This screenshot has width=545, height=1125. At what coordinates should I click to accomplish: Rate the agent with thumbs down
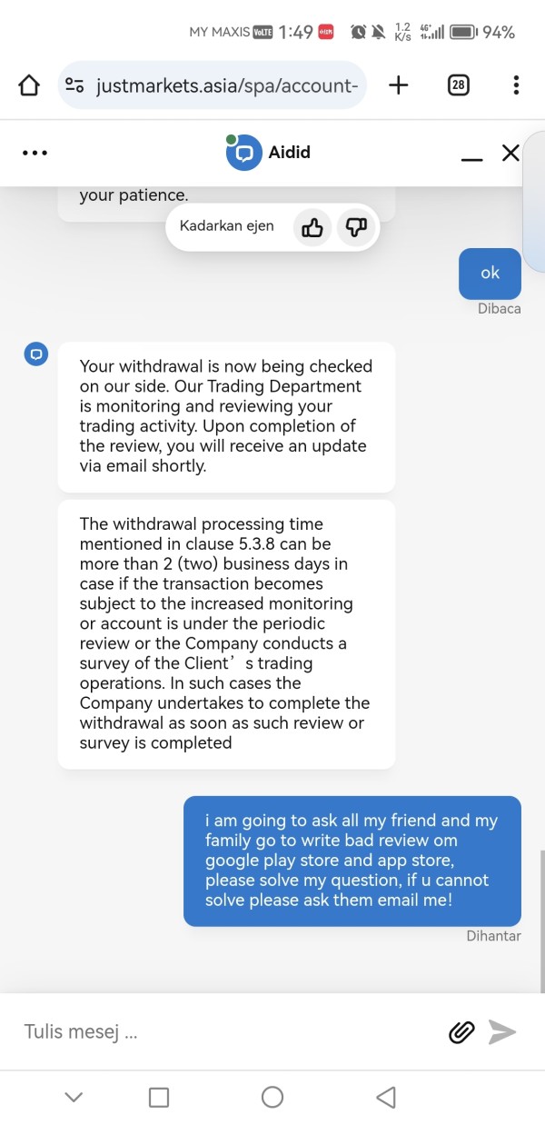(x=356, y=227)
